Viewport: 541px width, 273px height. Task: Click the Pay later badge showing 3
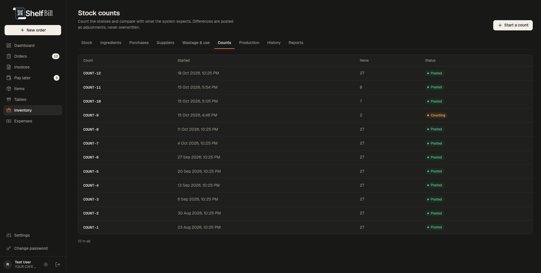tap(57, 78)
